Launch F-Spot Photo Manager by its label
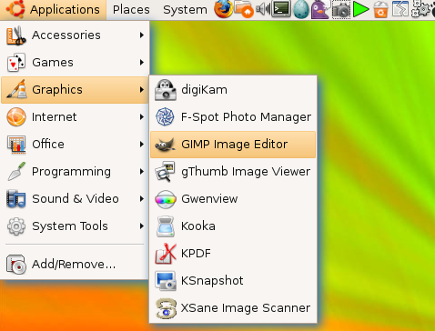The image size is (435, 331). pyautogui.click(x=246, y=117)
